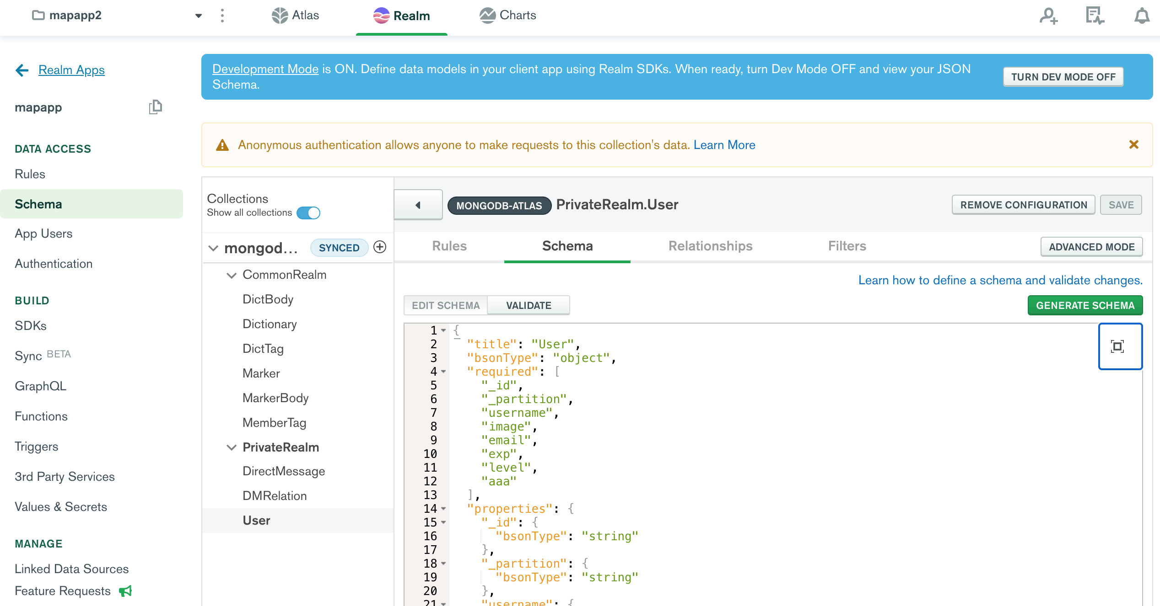Collapse the PrivateRealm group
1160x606 pixels.
pyautogui.click(x=232, y=447)
